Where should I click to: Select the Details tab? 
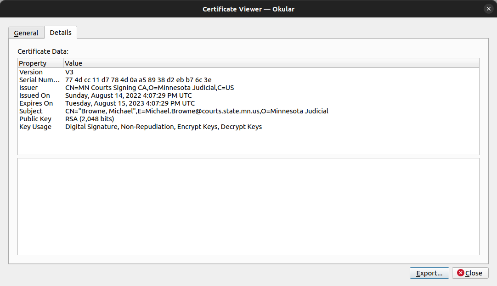click(61, 32)
